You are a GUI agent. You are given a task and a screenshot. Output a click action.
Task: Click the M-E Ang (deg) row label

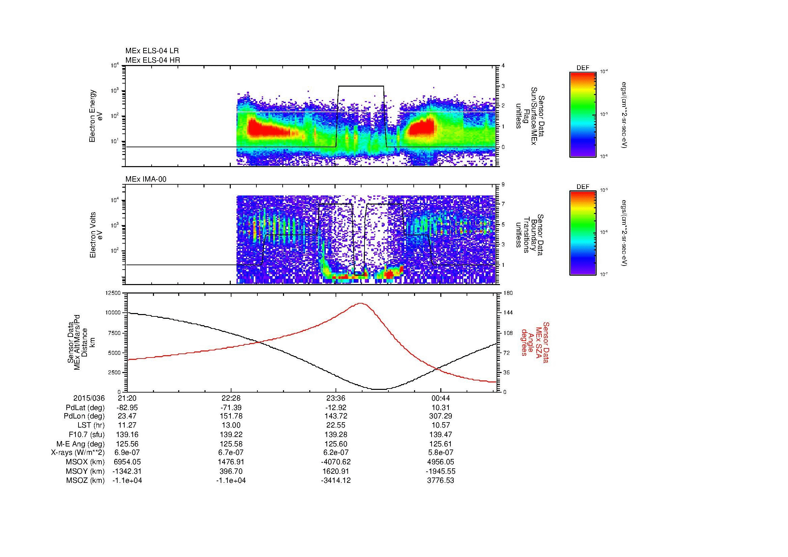coord(80,444)
